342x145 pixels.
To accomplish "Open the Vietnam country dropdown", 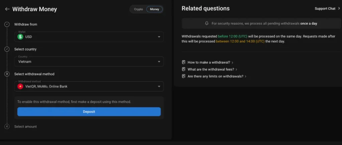I will click(x=89, y=61).
